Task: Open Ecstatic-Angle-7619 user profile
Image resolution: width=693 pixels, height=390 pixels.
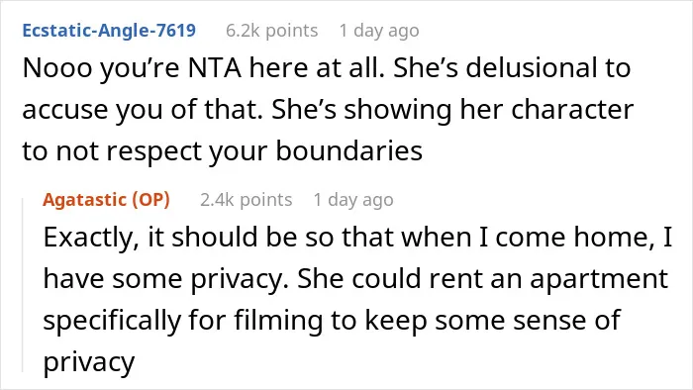Action: click(x=109, y=31)
